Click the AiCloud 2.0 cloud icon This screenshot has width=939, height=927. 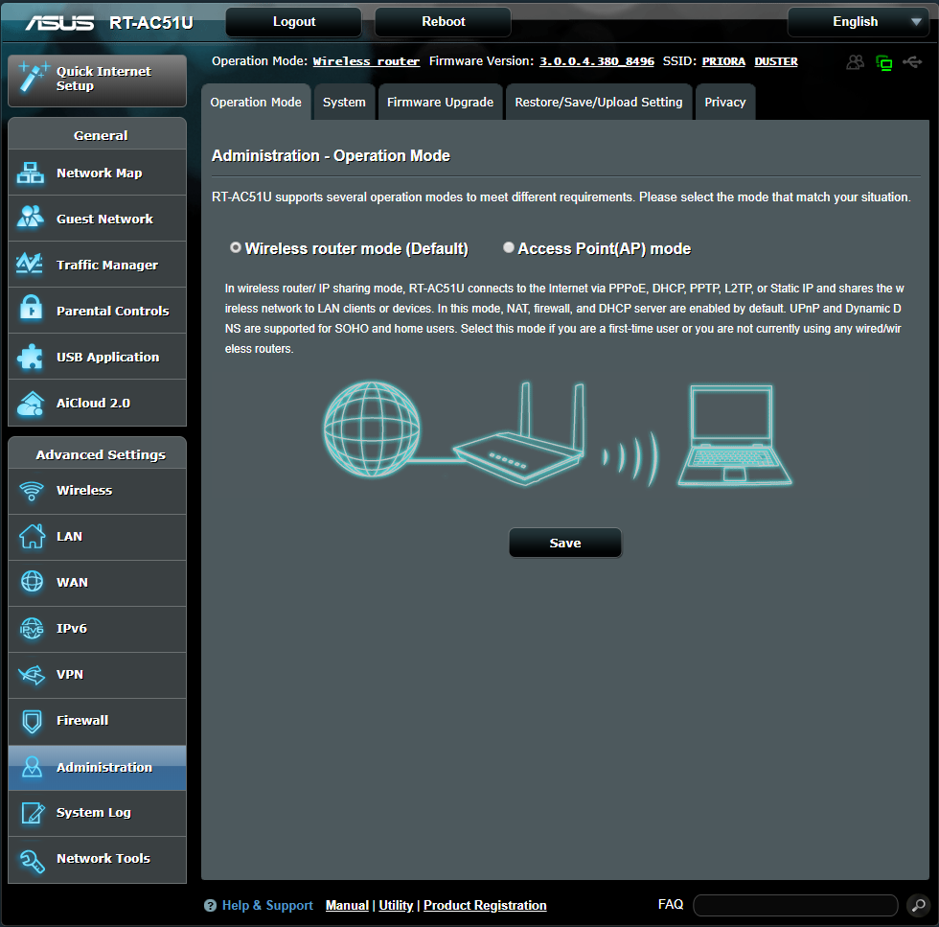point(30,404)
